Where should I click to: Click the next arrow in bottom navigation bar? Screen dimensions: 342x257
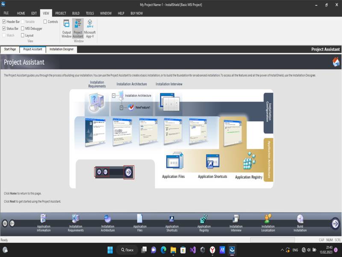click(335, 223)
